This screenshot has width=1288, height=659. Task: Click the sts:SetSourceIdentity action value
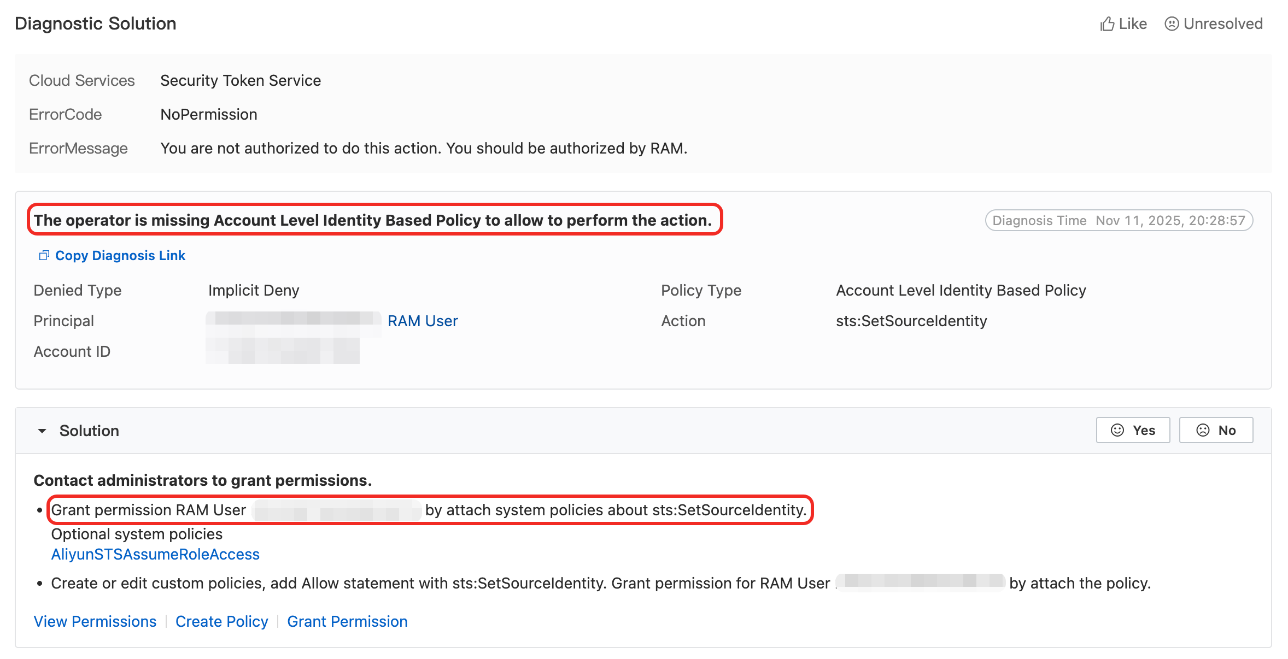(x=911, y=321)
